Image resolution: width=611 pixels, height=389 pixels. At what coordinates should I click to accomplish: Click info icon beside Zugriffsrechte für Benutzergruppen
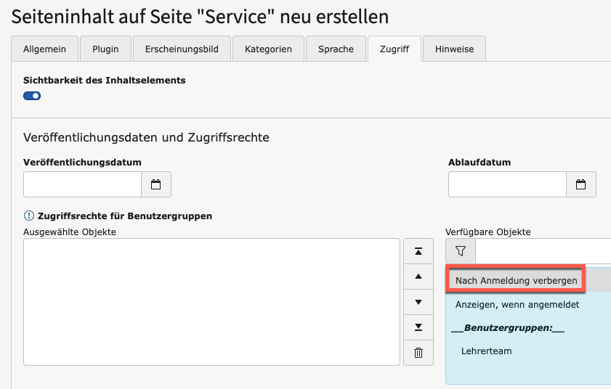(29, 216)
